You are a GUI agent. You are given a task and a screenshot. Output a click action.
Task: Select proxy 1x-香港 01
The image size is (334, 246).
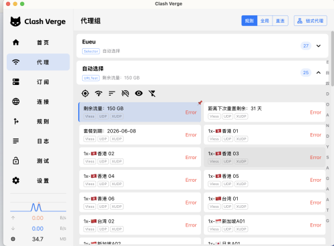(265, 134)
